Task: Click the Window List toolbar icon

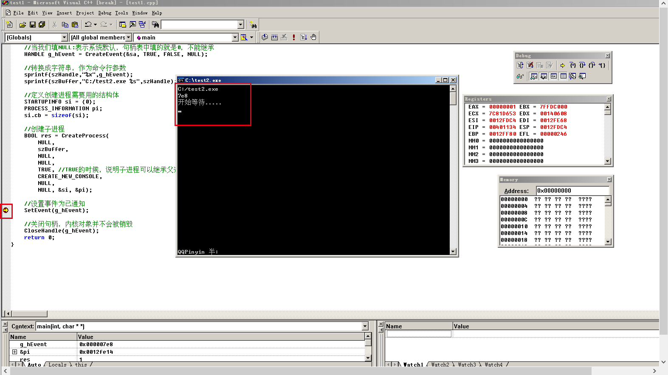Action: (142, 25)
